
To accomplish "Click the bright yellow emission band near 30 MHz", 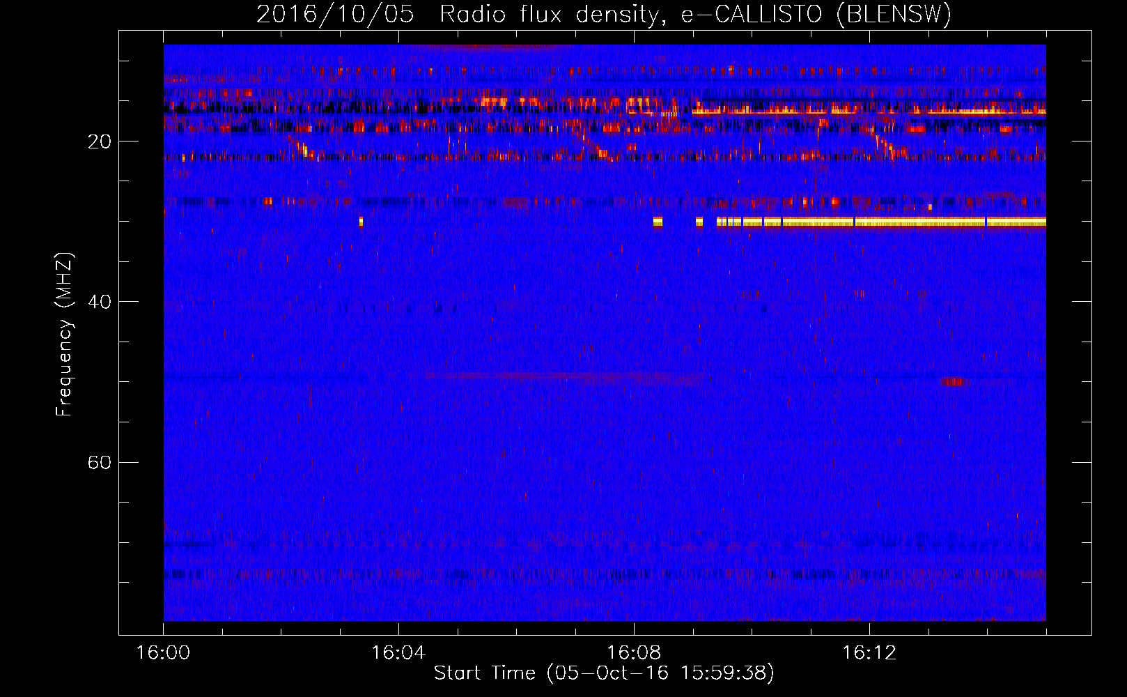I will [x=881, y=222].
